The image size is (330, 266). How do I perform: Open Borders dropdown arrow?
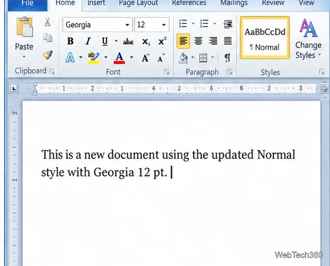(212, 57)
